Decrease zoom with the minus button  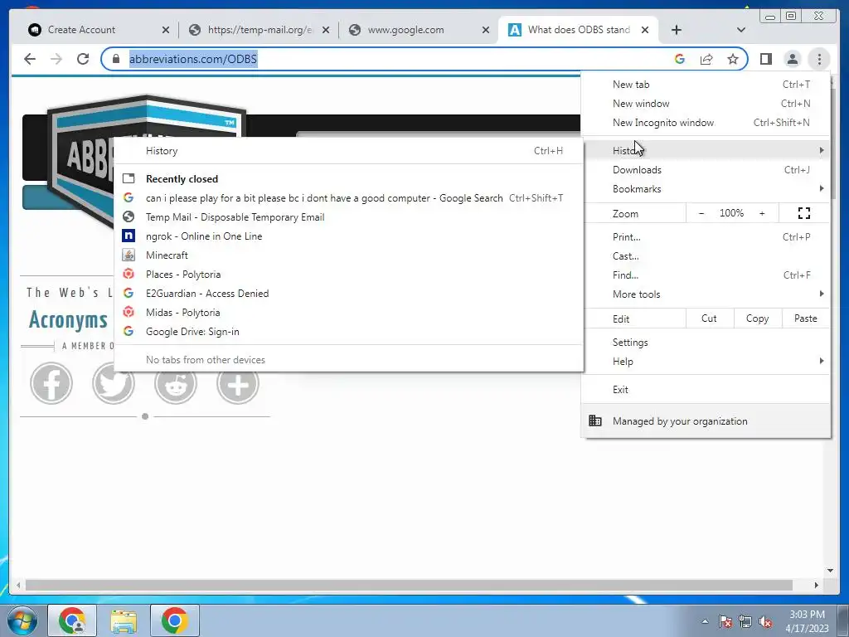click(701, 213)
